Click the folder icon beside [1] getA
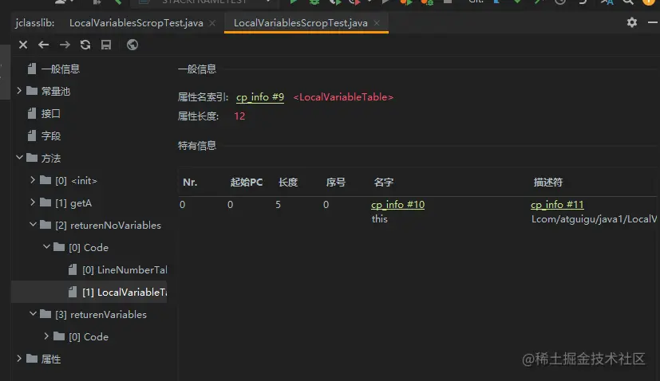The width and height of the screenshot is (660, 381). (x=45, y=202)
